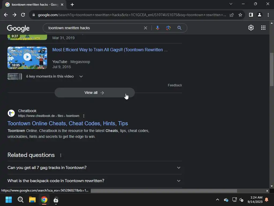
Task: Open Related questions more options
Action: click(x=61, y=155)
